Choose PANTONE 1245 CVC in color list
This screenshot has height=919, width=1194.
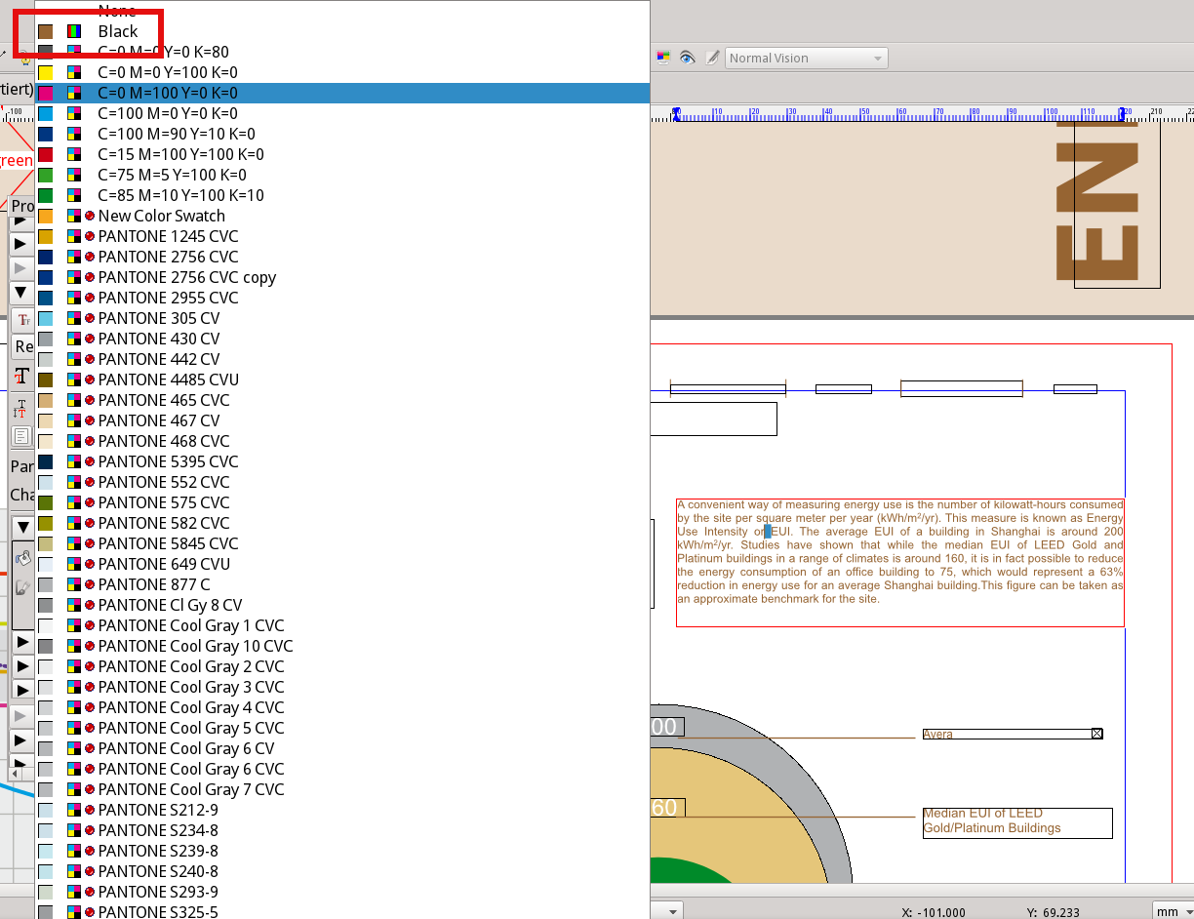168,236
